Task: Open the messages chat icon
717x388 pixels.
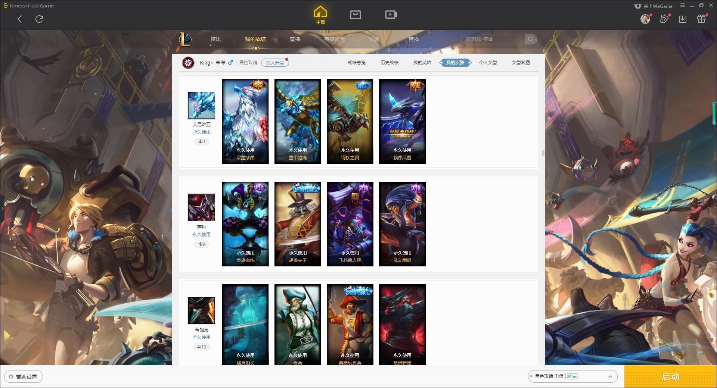Action: pyautogui.click(x=664, y=19)
